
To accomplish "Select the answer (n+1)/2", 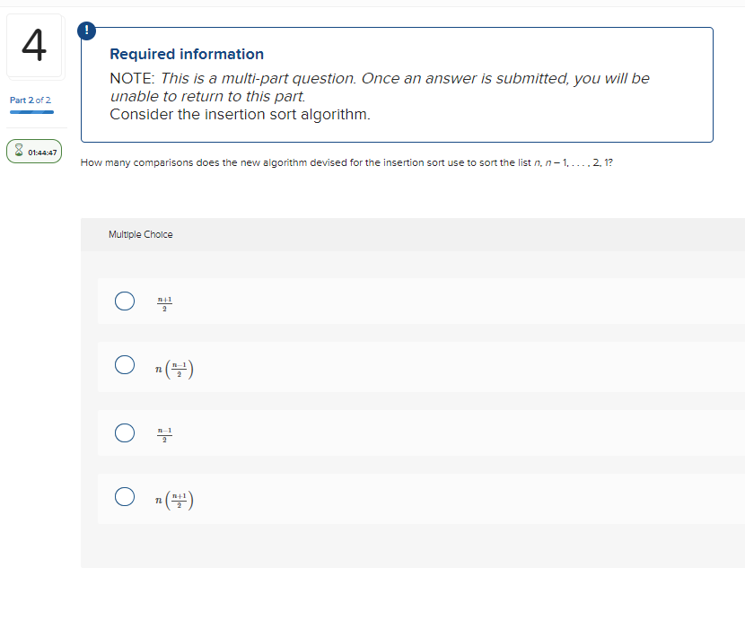I will click(125, 301).
